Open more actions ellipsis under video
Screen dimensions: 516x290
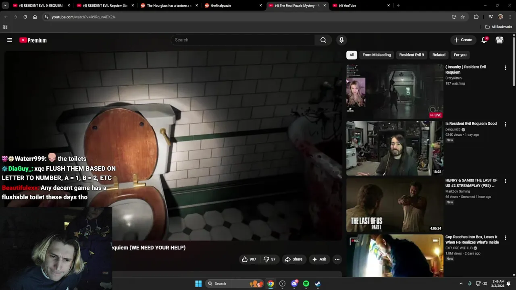pyautogui.click(x=337, y=259)
